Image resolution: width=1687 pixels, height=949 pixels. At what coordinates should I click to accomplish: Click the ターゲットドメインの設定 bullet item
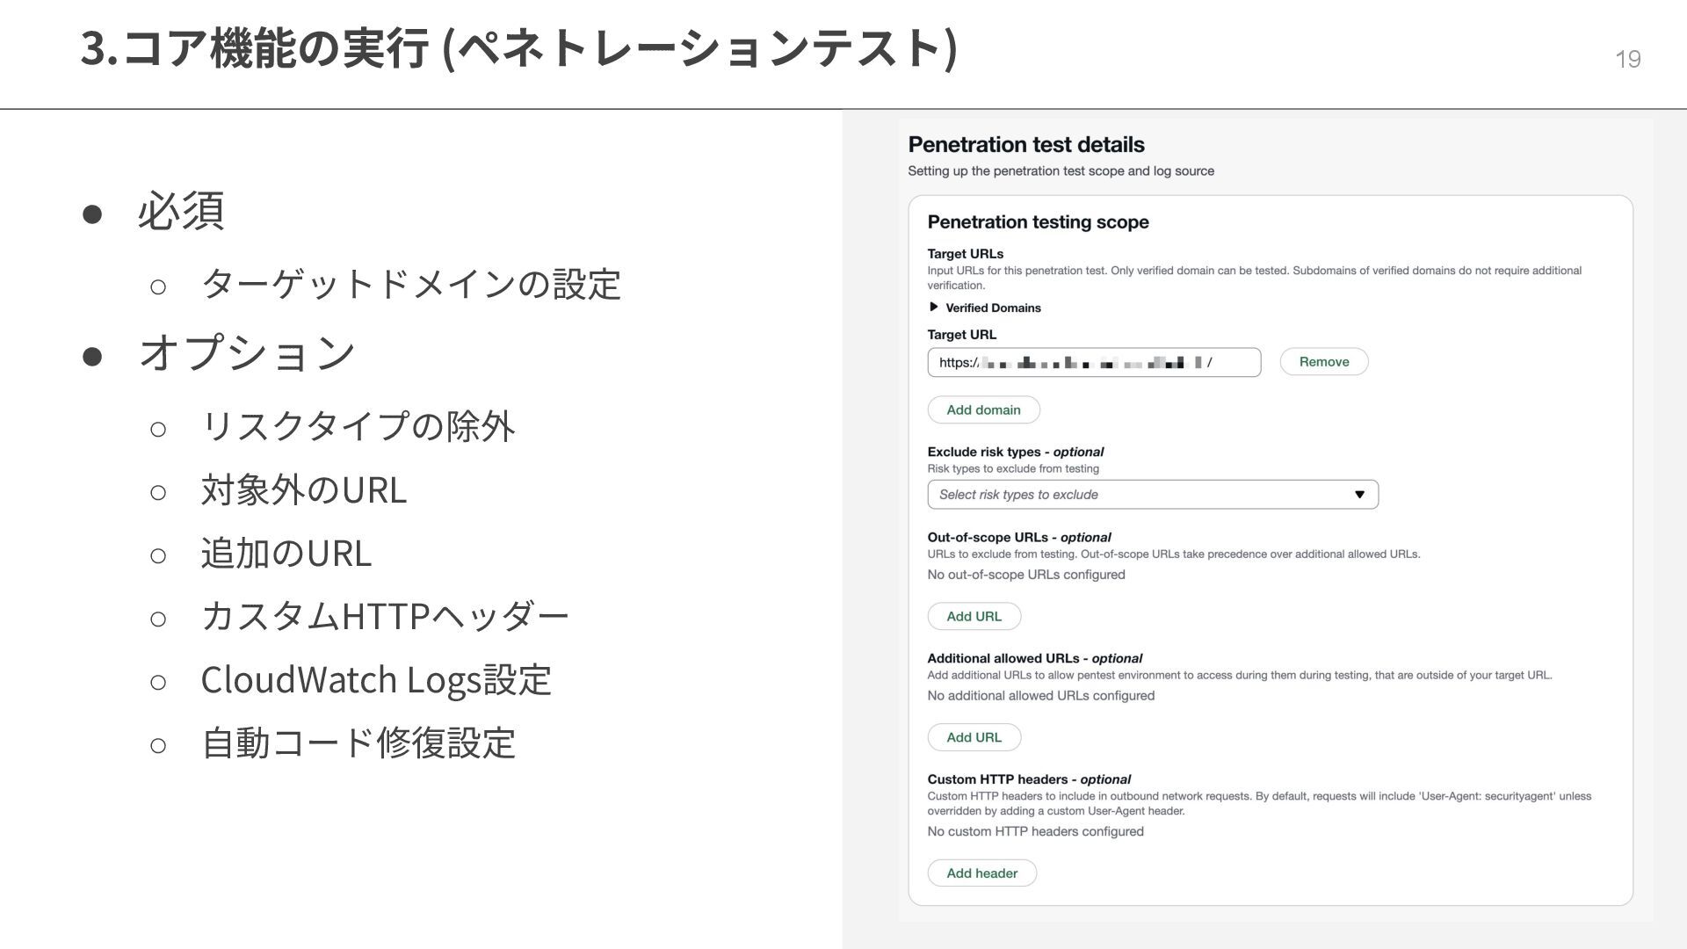point(410,285)
